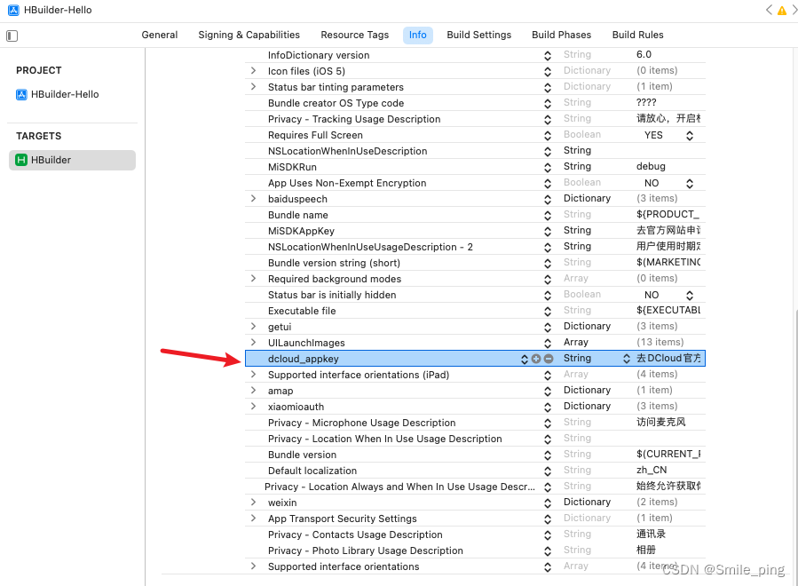Expand Status bar tinting parameters row

tap(254, 86)
